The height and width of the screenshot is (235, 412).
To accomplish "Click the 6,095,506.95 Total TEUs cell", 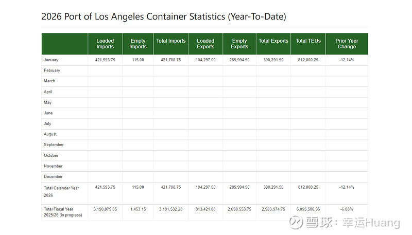I will tap(308, 209).
